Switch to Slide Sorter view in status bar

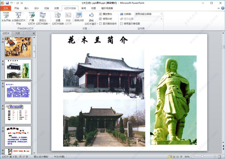(x=174, y=157)
